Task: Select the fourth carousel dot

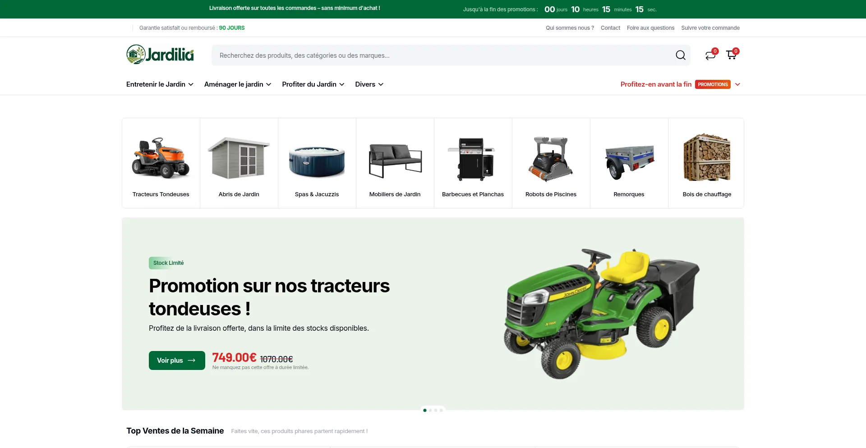Action: pyautogui.click(x=441, y=410)
